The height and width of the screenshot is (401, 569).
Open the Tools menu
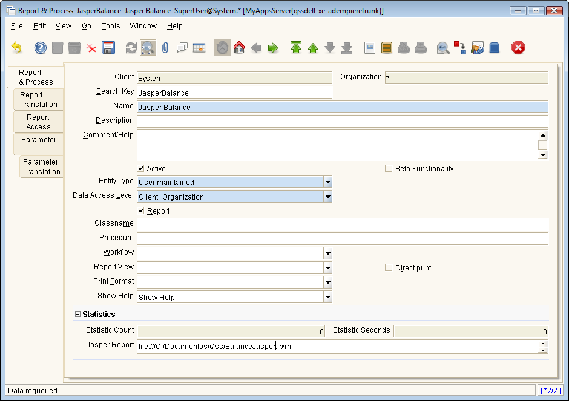click(x=111, y=26)
